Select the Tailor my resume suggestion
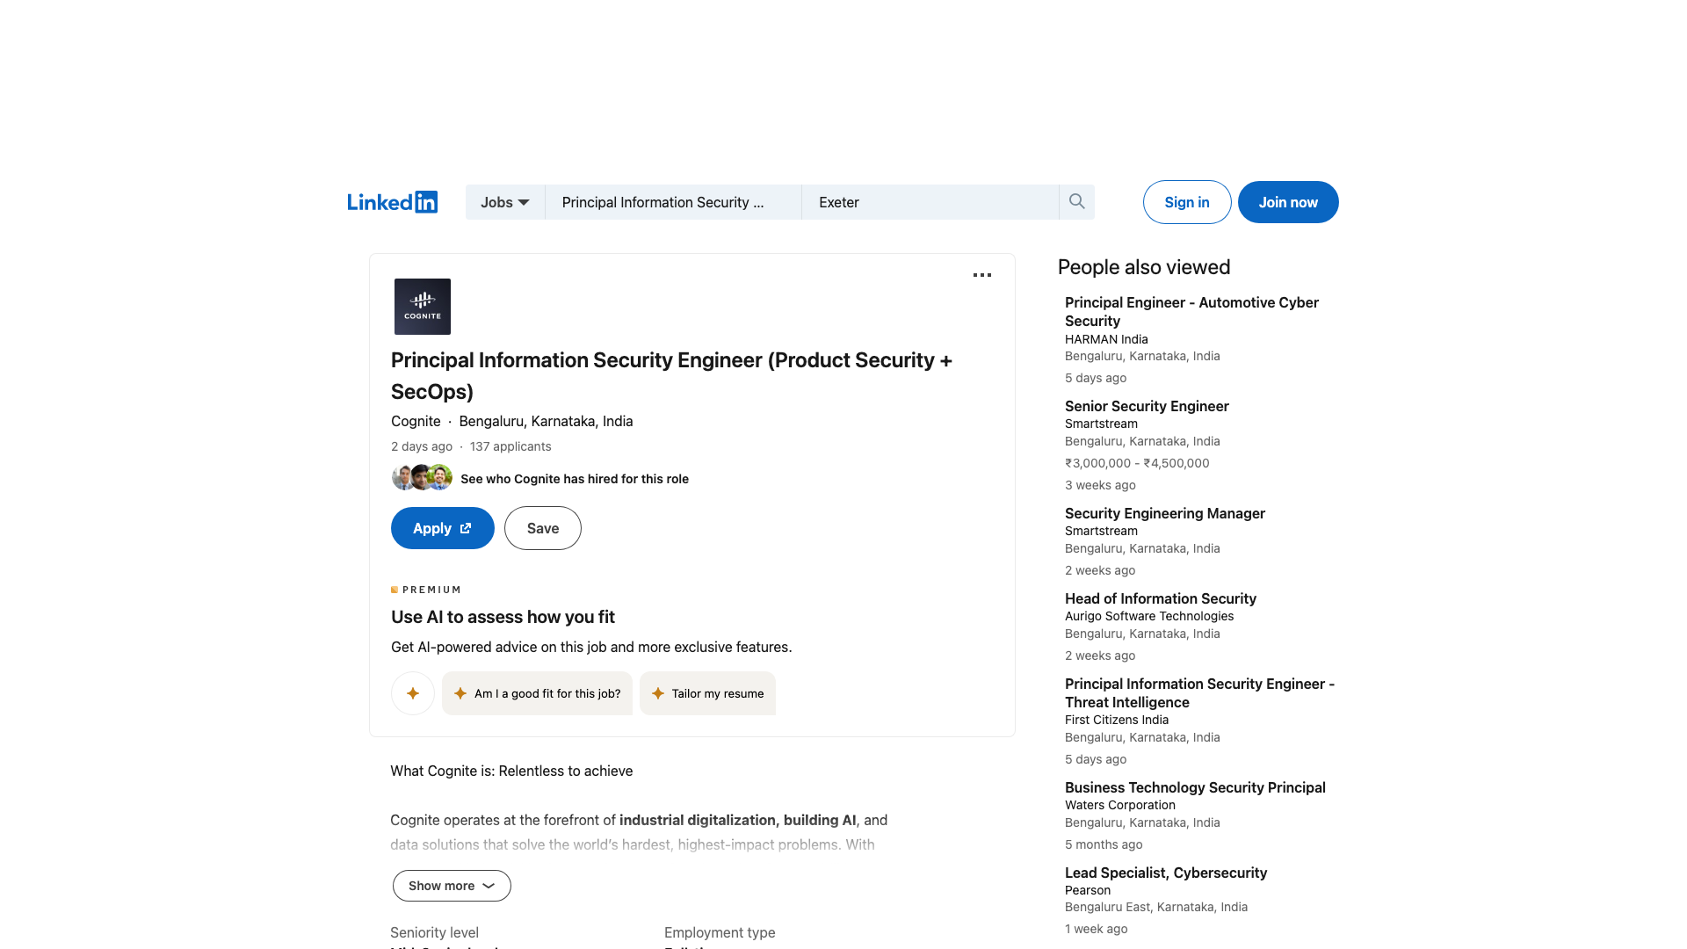This screenshot has width=1687, height=949. point(708,693)
